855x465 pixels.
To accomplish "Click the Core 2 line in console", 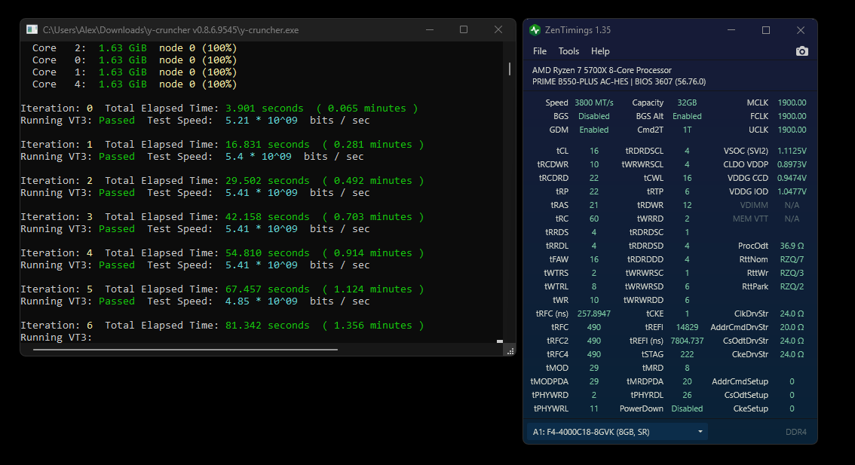I will 134,48.
